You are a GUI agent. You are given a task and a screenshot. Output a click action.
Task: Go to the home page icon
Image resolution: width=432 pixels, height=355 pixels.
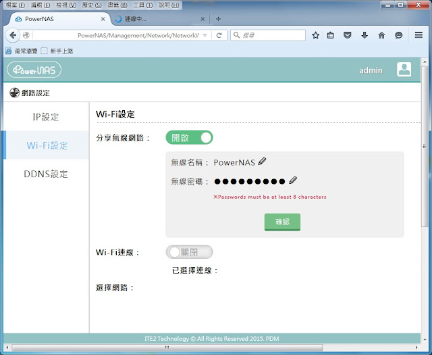pyautogui.click(x=381, y=35)
